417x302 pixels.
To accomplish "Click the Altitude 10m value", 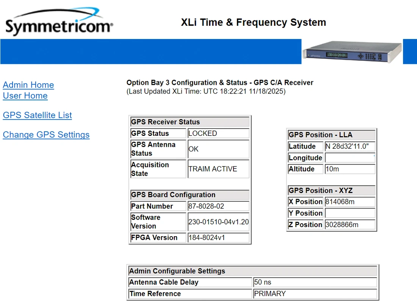I will [350, 169].
